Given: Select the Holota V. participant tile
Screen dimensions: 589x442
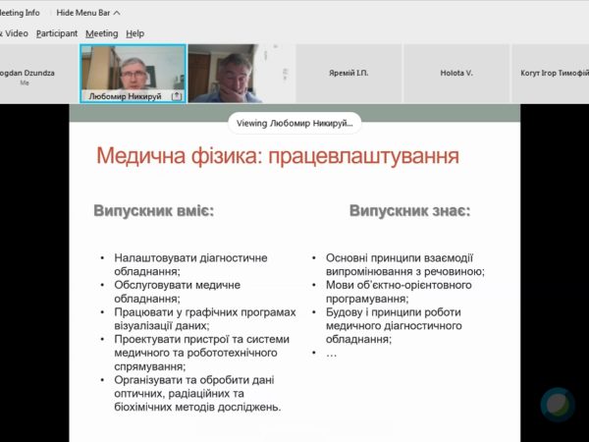Looking at the screenshot, I should pos(455,73).
